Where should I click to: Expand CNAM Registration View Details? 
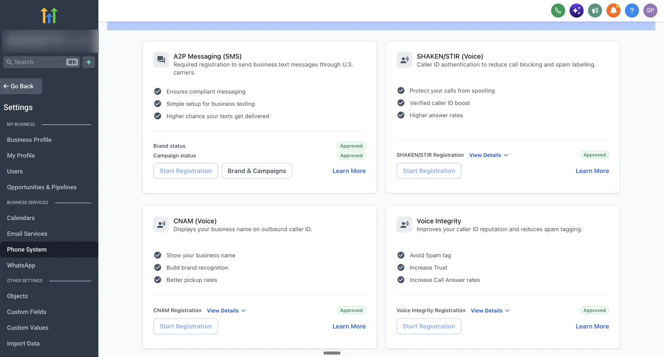point(226,311)
